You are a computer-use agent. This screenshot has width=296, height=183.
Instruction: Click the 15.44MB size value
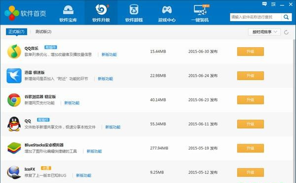point(158,51)
